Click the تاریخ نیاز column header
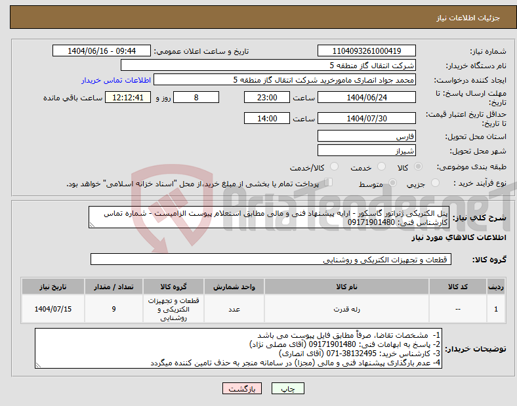This screenshot has width=517, height=406. coord(53,287)
